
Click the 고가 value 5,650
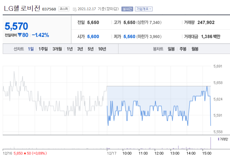(129, 22)
